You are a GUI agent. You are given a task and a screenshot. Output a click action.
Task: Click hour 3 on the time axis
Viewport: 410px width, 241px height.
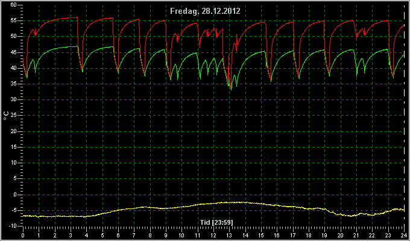pyautogui.click(x=71, y=235)
